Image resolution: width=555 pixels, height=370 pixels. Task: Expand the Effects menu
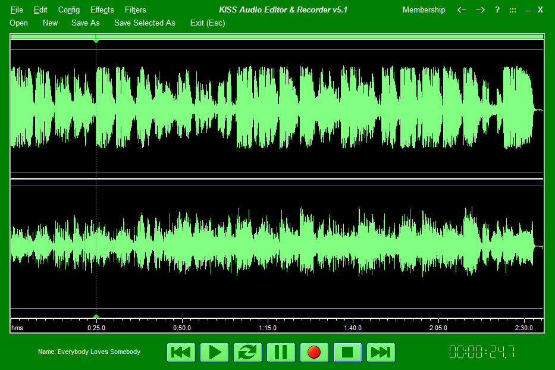[102, 10]
